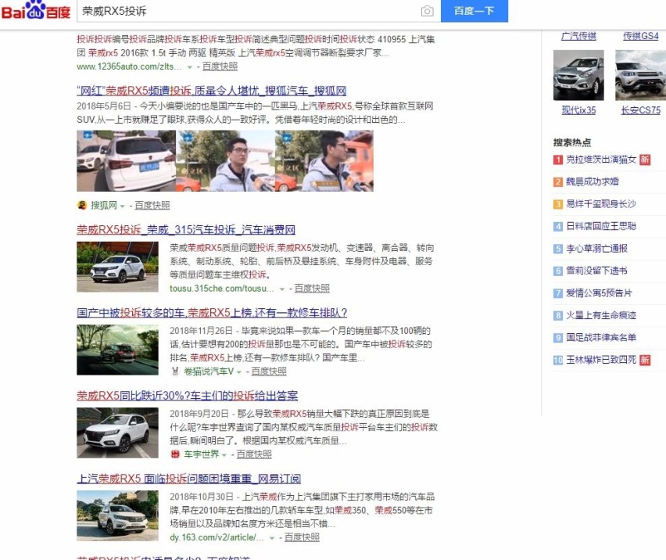Screen dimensions: 666x560
Task: Click the 搜狐网 source icon
Action: pos(82,205)
